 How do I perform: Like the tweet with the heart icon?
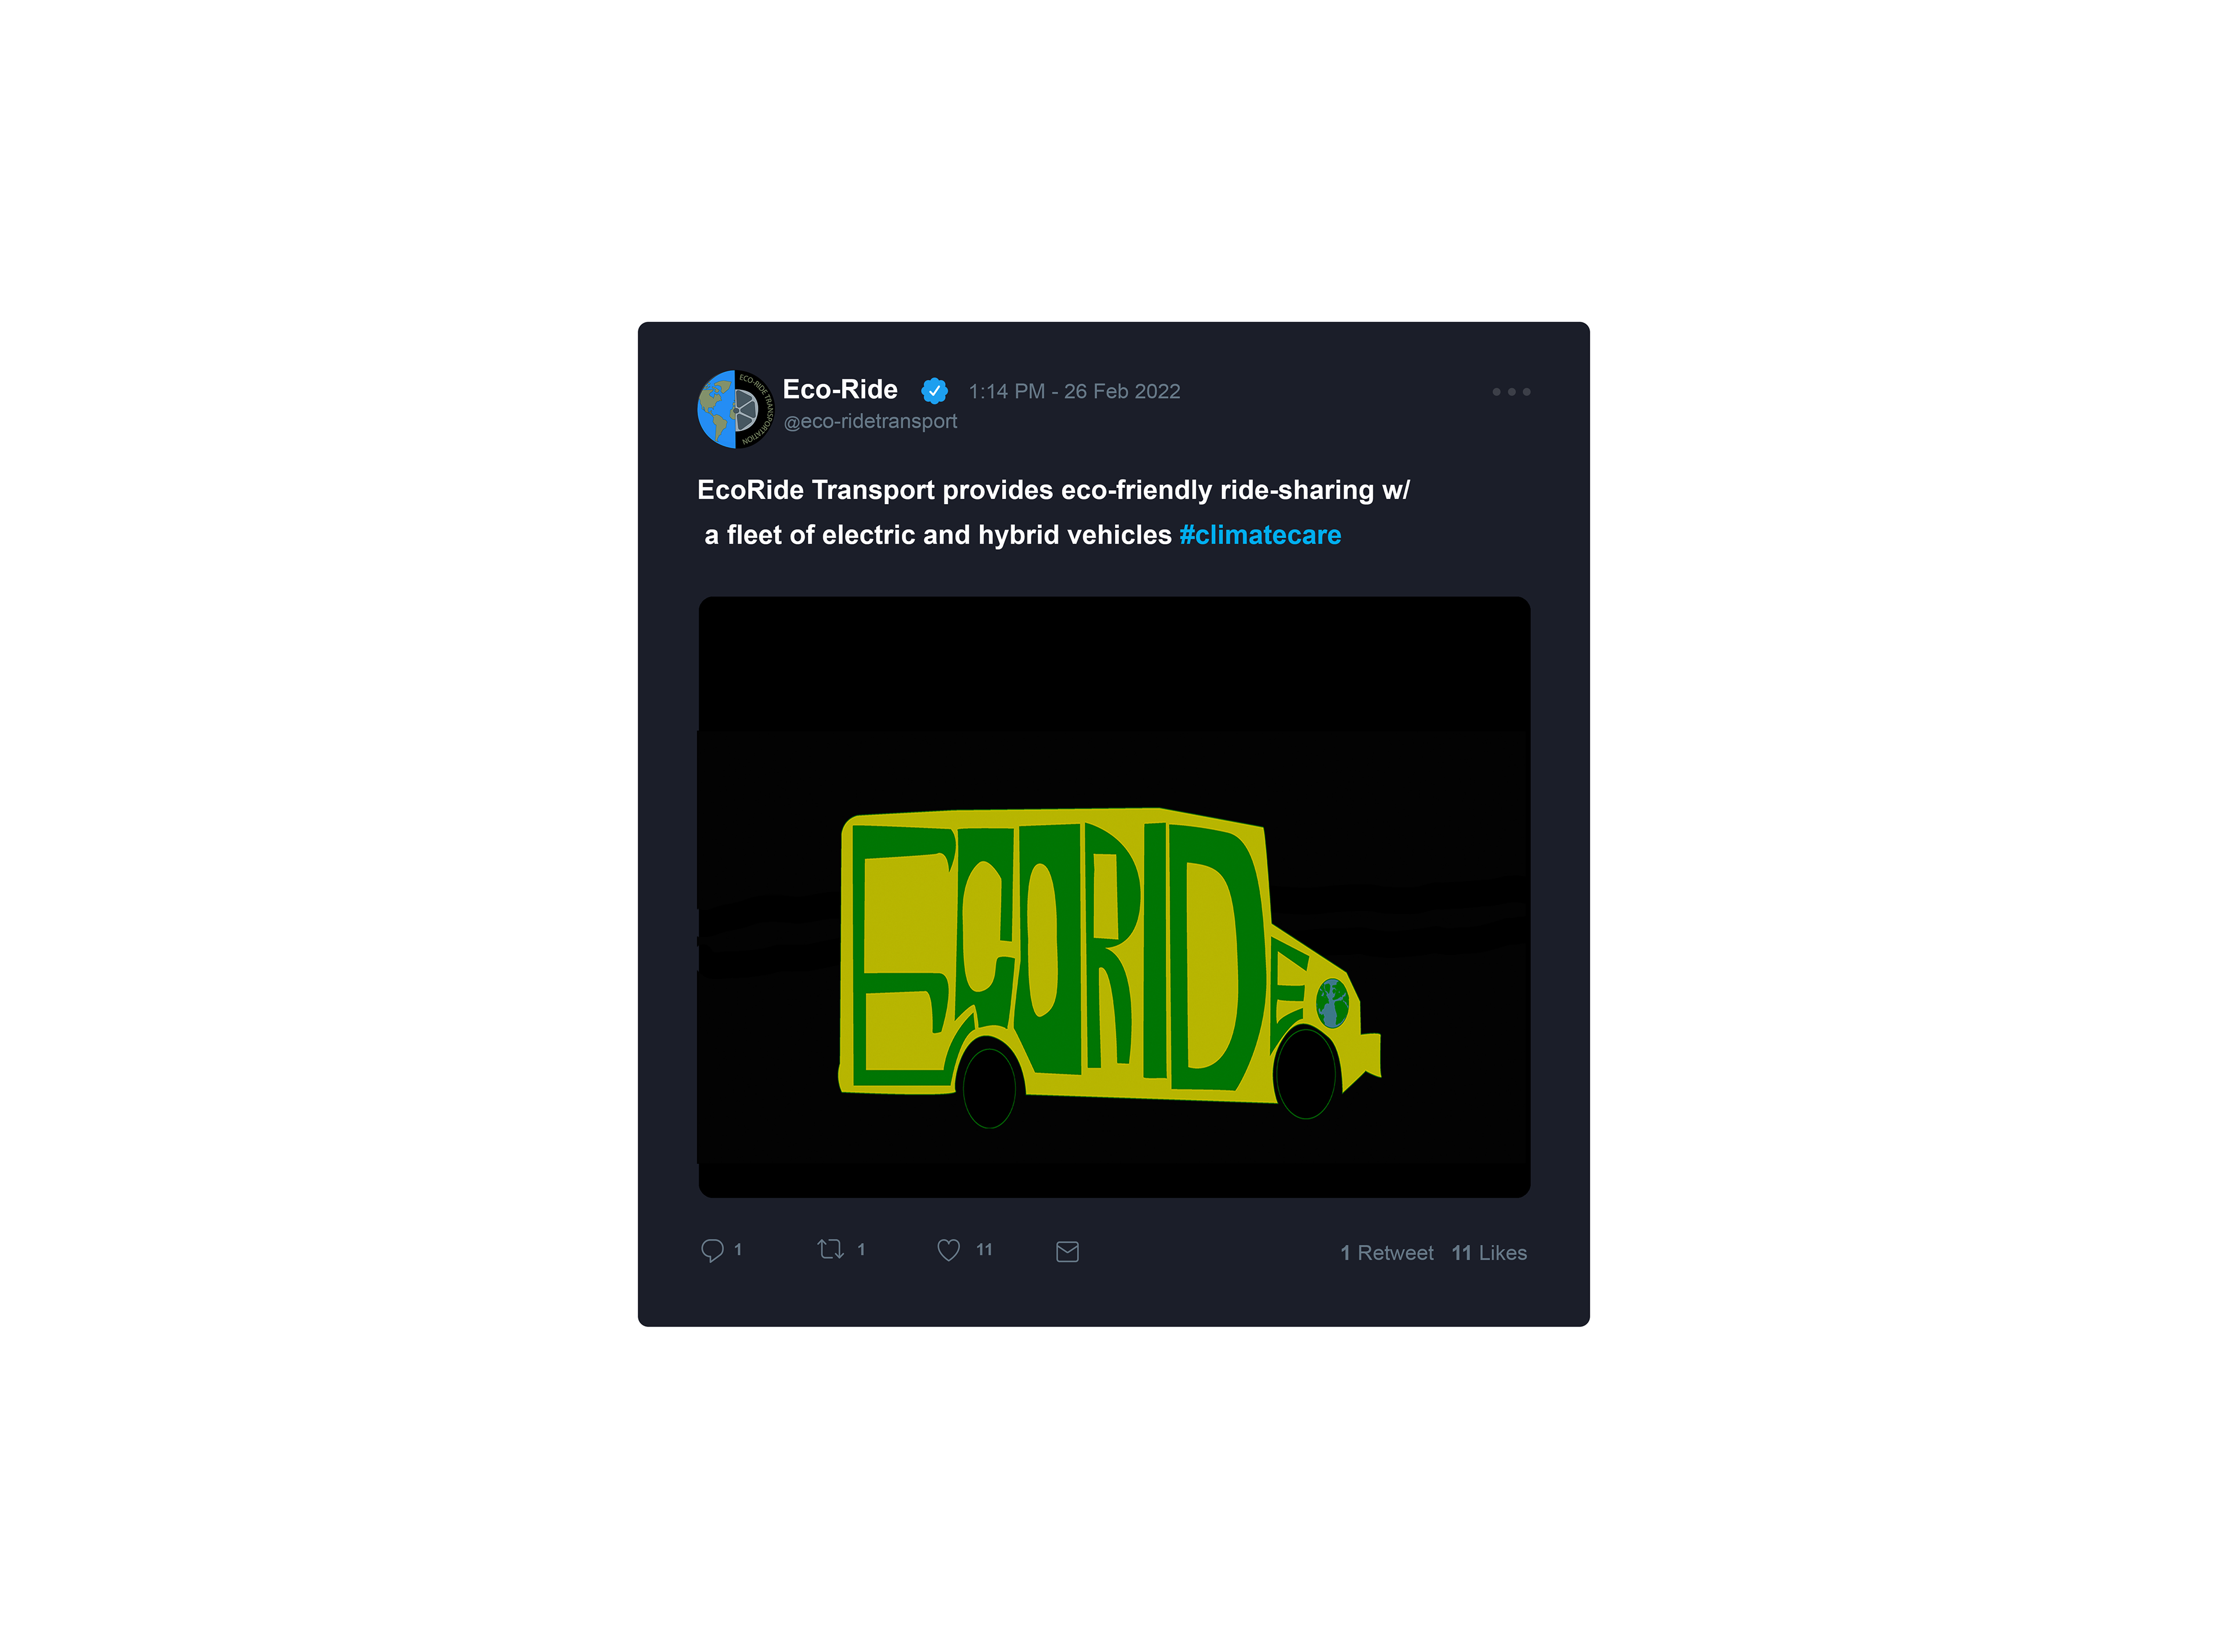pos(948,1250)
